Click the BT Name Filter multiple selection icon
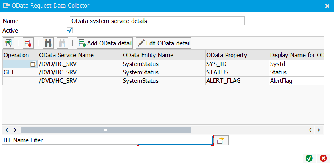 coord(221,140)
